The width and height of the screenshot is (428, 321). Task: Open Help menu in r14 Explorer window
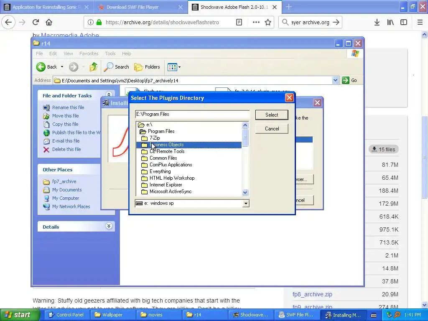[x=126, y=53]
